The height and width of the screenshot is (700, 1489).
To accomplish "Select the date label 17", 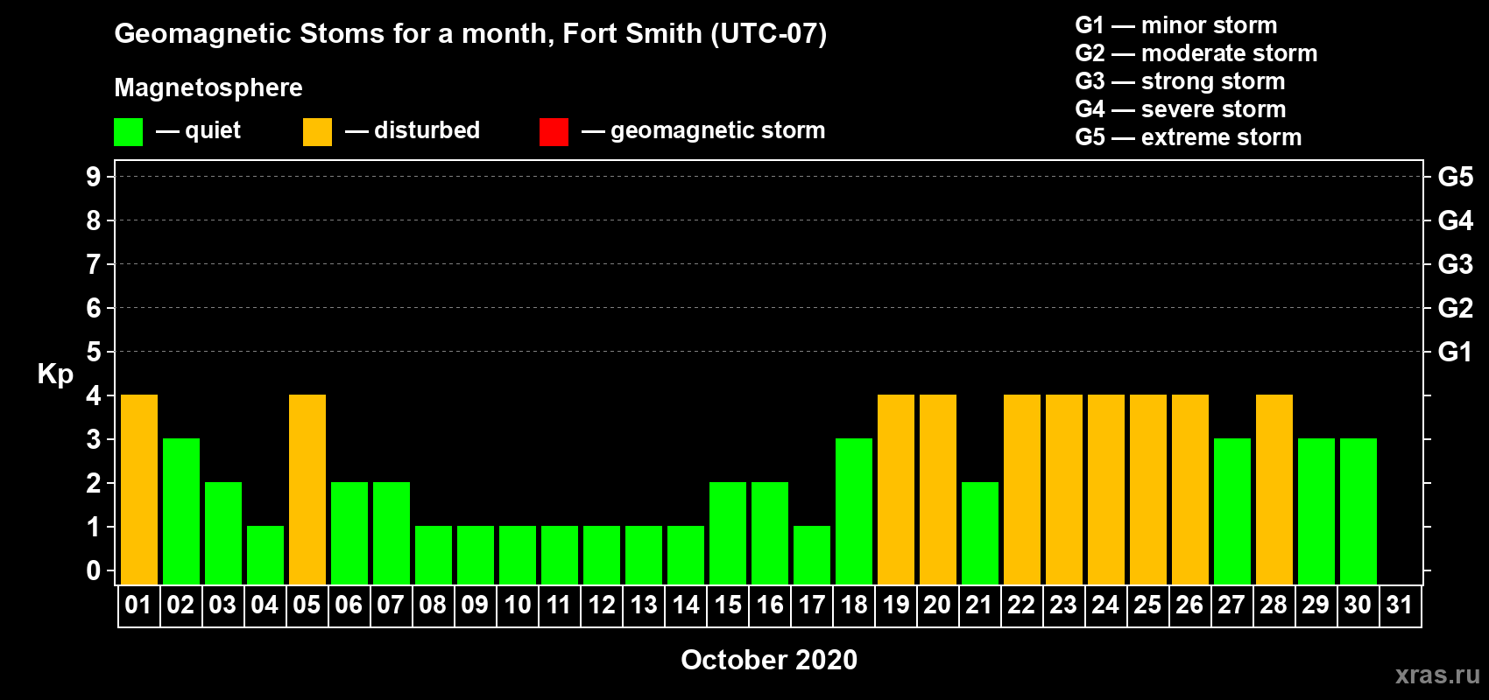I will click(x=811, y=605).
